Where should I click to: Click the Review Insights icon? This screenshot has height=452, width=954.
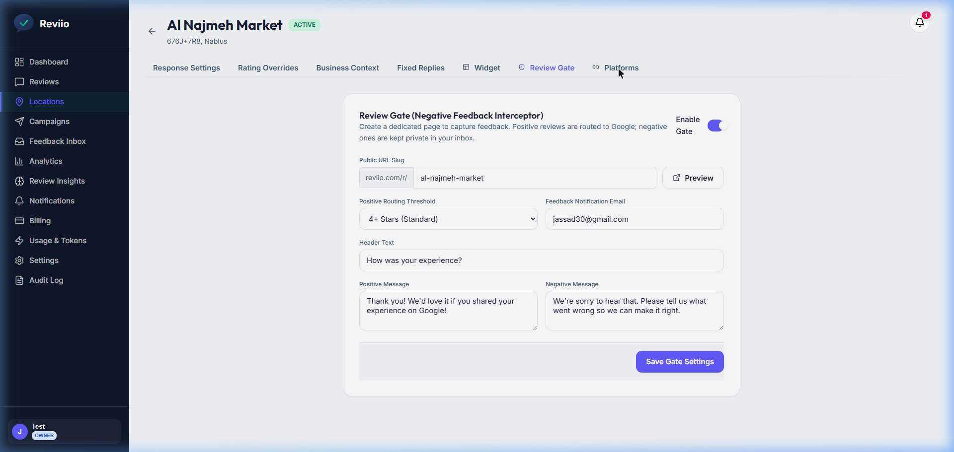click(19, 181)
